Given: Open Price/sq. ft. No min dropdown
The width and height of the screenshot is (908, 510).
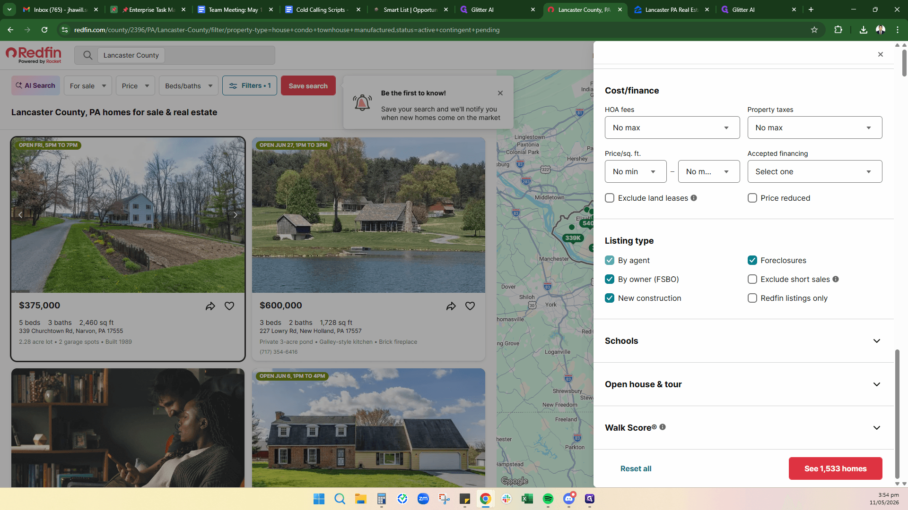Looking at the screenshot, I should 636,171.
